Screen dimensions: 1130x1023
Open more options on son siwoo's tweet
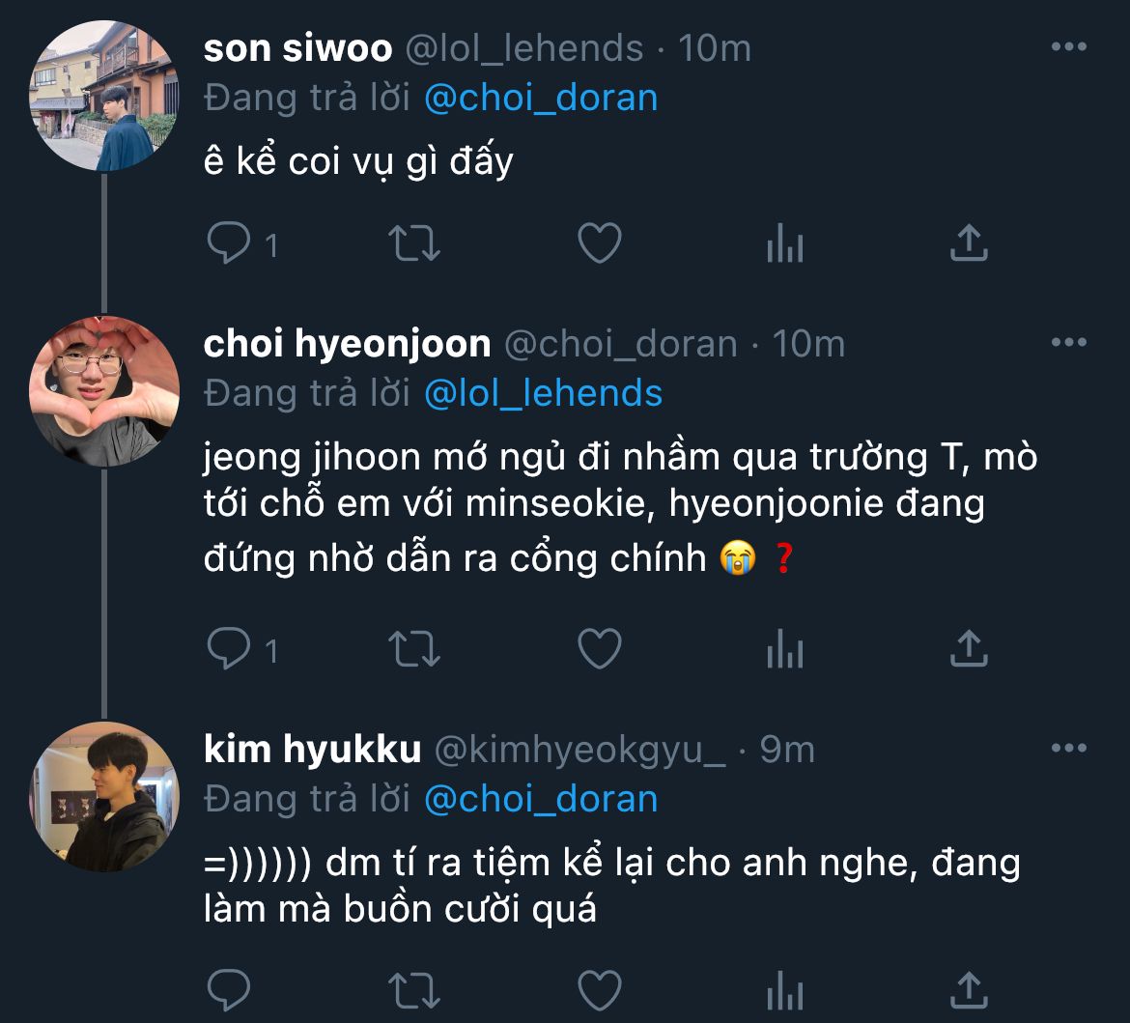[1068, 46]
